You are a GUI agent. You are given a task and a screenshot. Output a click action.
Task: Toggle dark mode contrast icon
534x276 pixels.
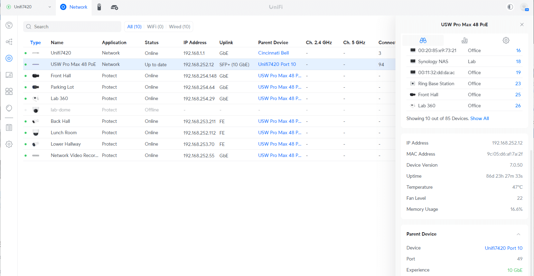pos(510,7)
